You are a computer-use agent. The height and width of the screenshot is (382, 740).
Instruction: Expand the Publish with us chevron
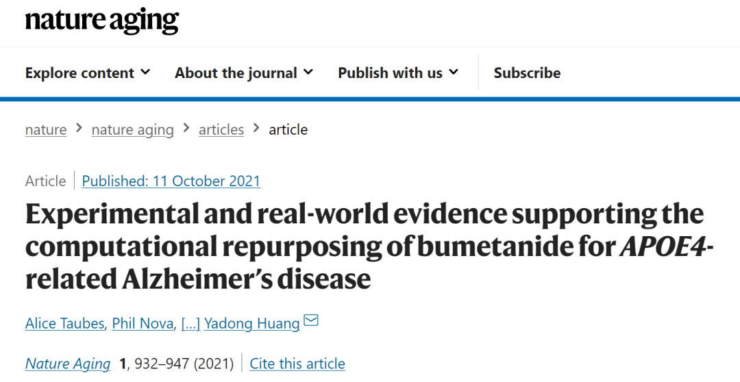[454, 72]
